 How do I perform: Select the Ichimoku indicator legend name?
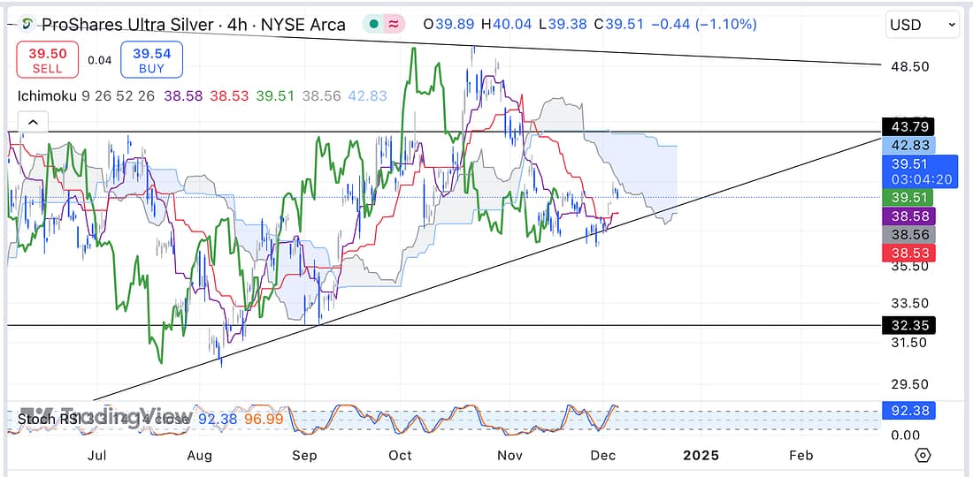[x=47, y=95]
